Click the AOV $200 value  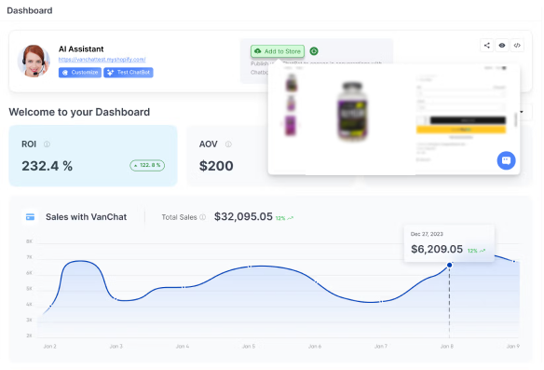pyautogui.click(x=216, y=166)
